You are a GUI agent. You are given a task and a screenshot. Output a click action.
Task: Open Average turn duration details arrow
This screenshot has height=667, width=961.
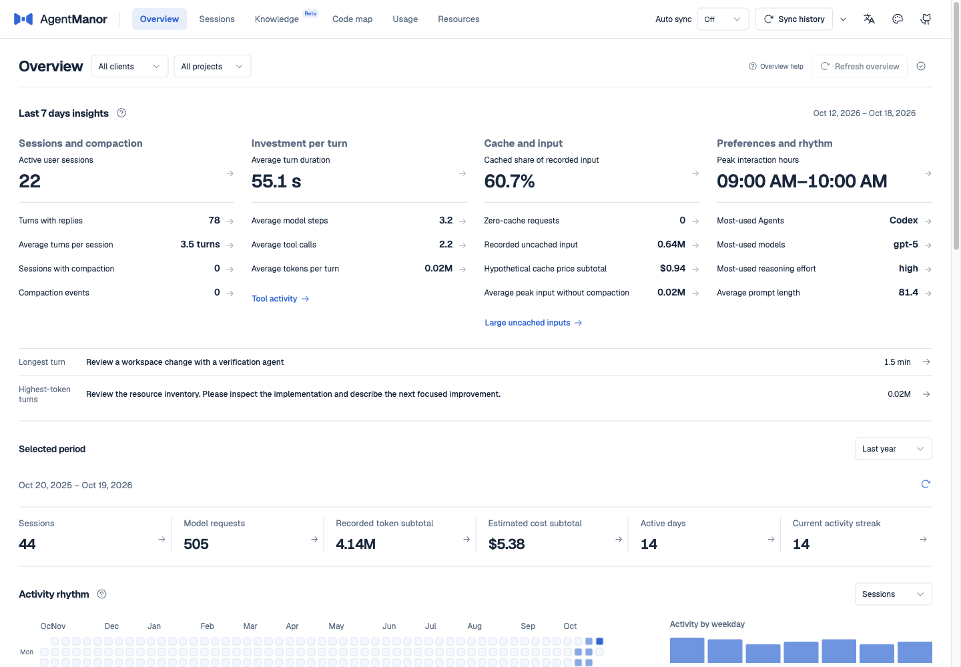click(x=462, y=173)
